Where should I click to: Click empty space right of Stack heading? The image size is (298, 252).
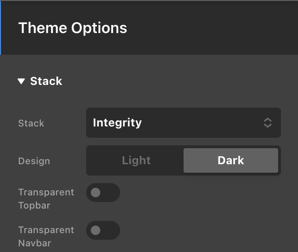click(180, 81)
